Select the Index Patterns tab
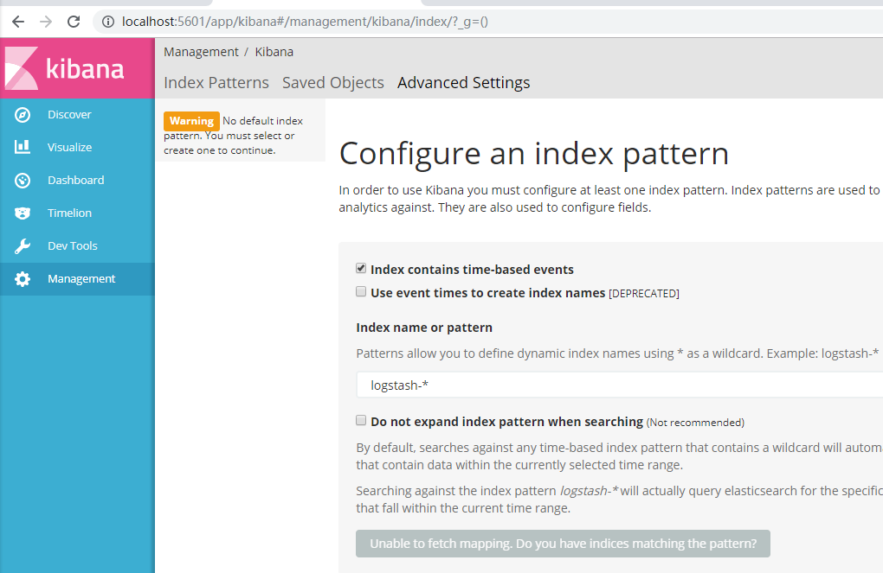Viewport: 883px width, 573px height. pyautogui.click(x=216, y=83)
